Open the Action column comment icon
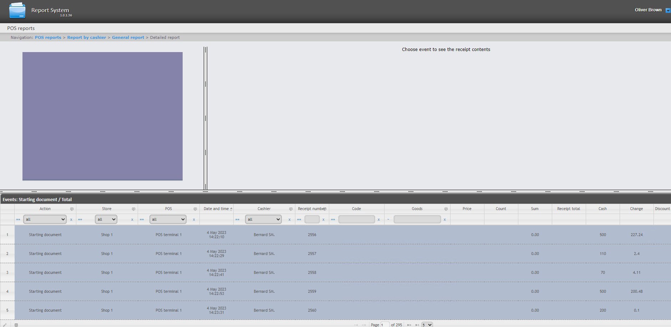 [72, 209]
